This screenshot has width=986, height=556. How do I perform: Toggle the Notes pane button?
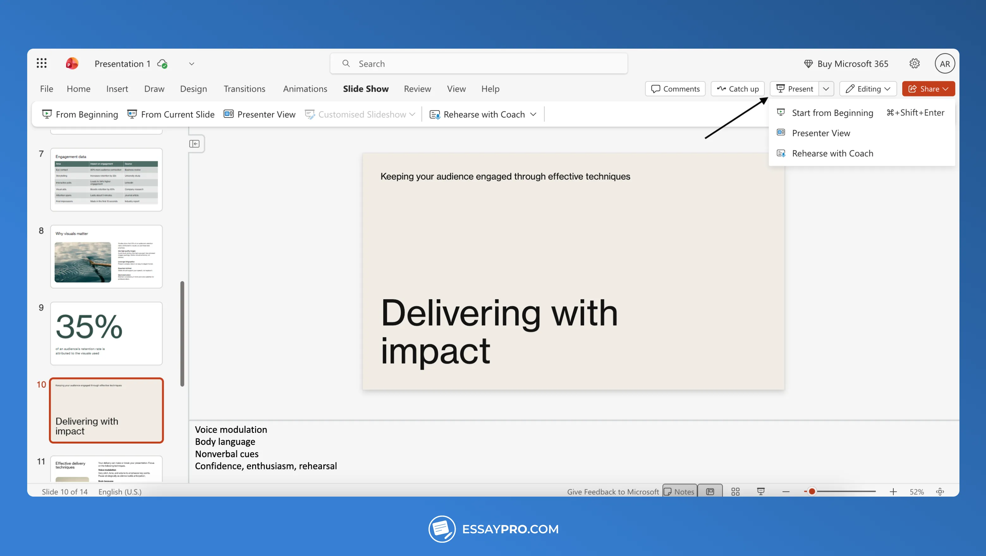679,492
